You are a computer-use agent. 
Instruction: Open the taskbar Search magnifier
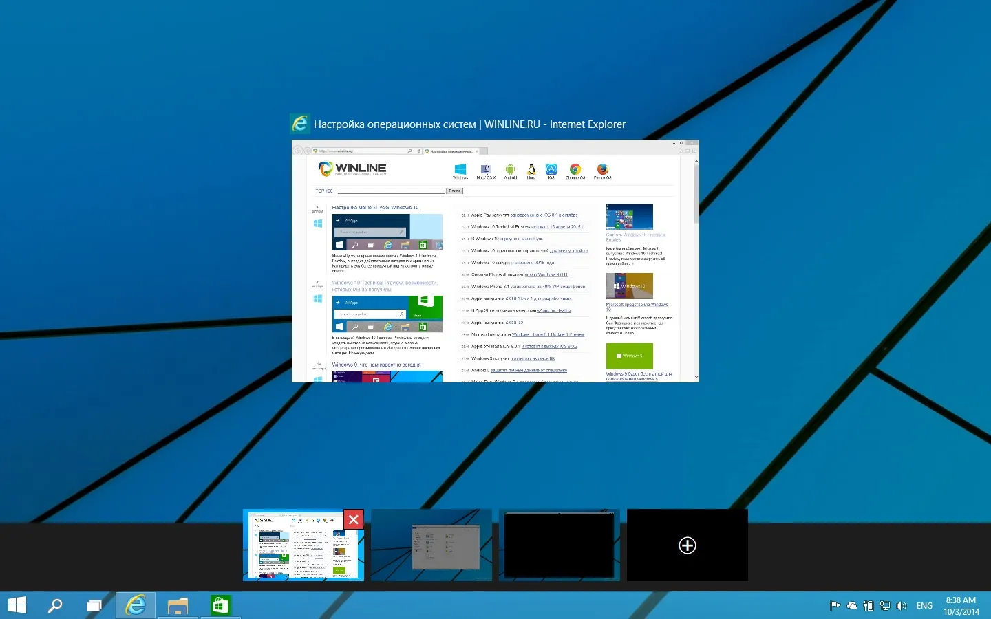click(55, 605)
